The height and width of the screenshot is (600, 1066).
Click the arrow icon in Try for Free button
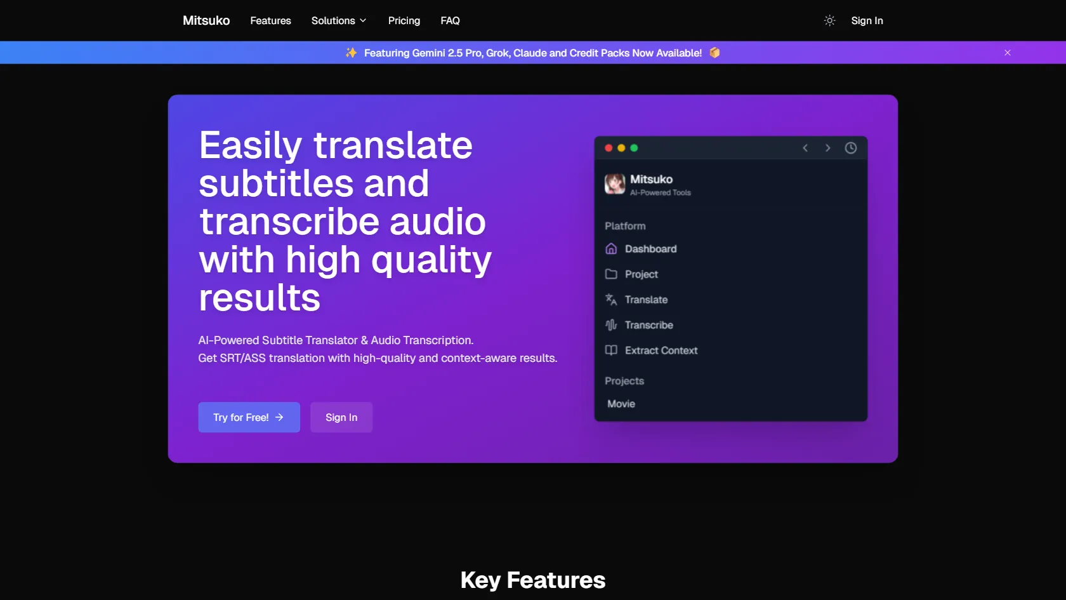pos(279,417)
